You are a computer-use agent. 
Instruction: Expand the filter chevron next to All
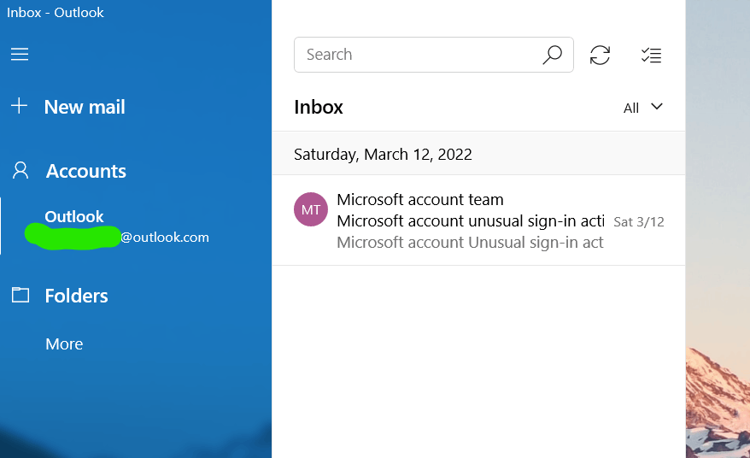(657, 107)
